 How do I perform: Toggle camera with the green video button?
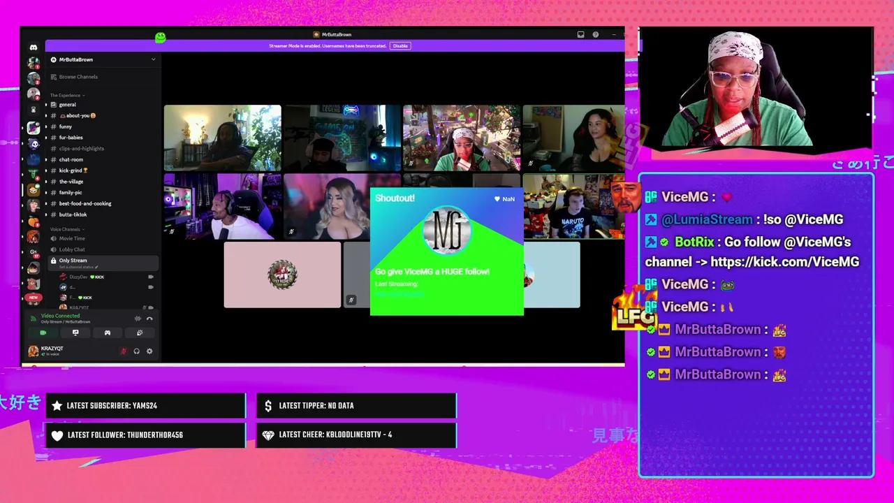click(43, 333)
